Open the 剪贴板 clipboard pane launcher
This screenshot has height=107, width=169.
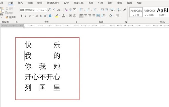coord(17,22)
